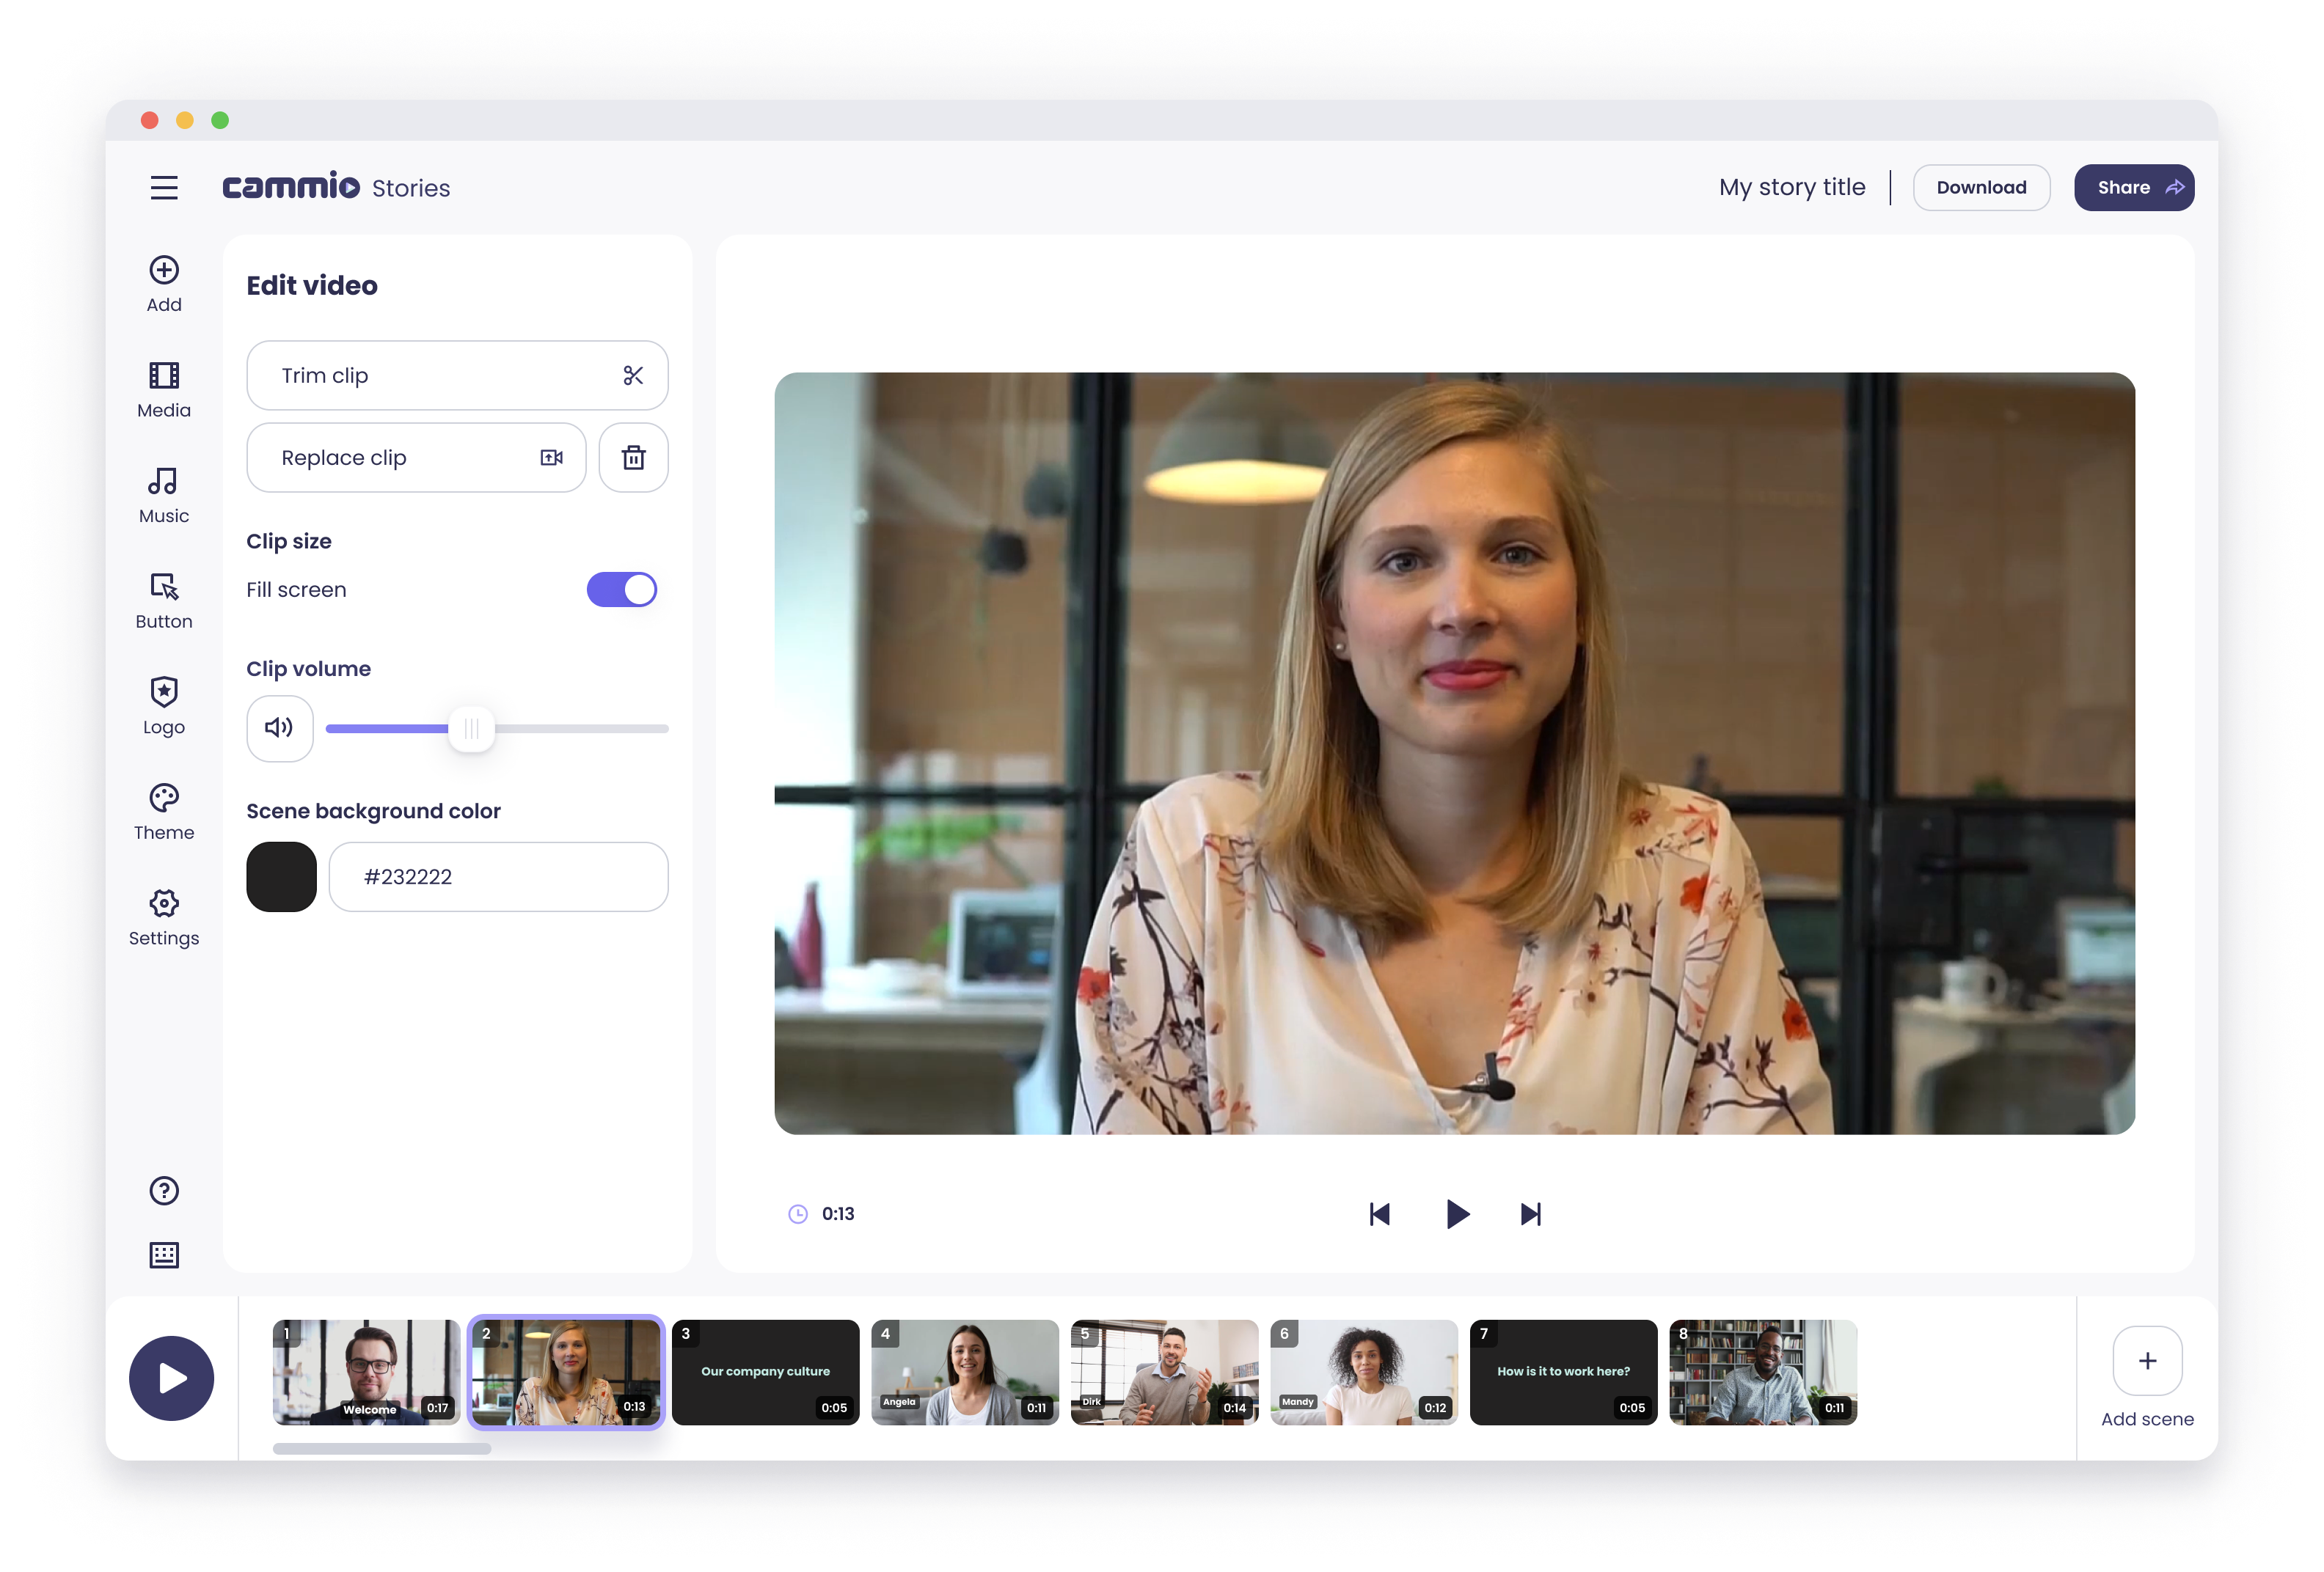Select scene 3 Our company culture thumbnail
The width and height of the screenshot is (2324, 1572).
765,1371
